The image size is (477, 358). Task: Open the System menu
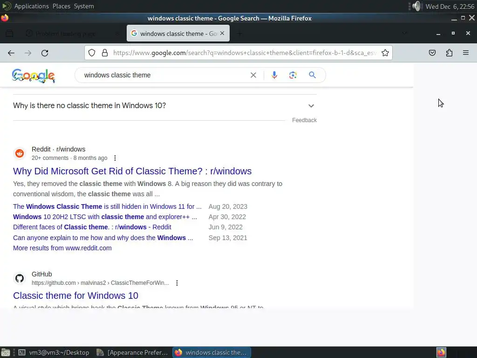click(84, 6)
